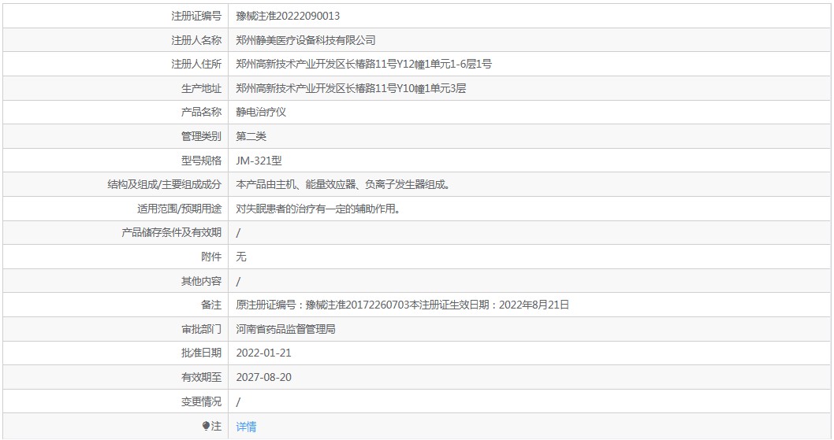834x440 pixels.
Task: Click the bullet icon beside 注 label
Action: (206, 426)
